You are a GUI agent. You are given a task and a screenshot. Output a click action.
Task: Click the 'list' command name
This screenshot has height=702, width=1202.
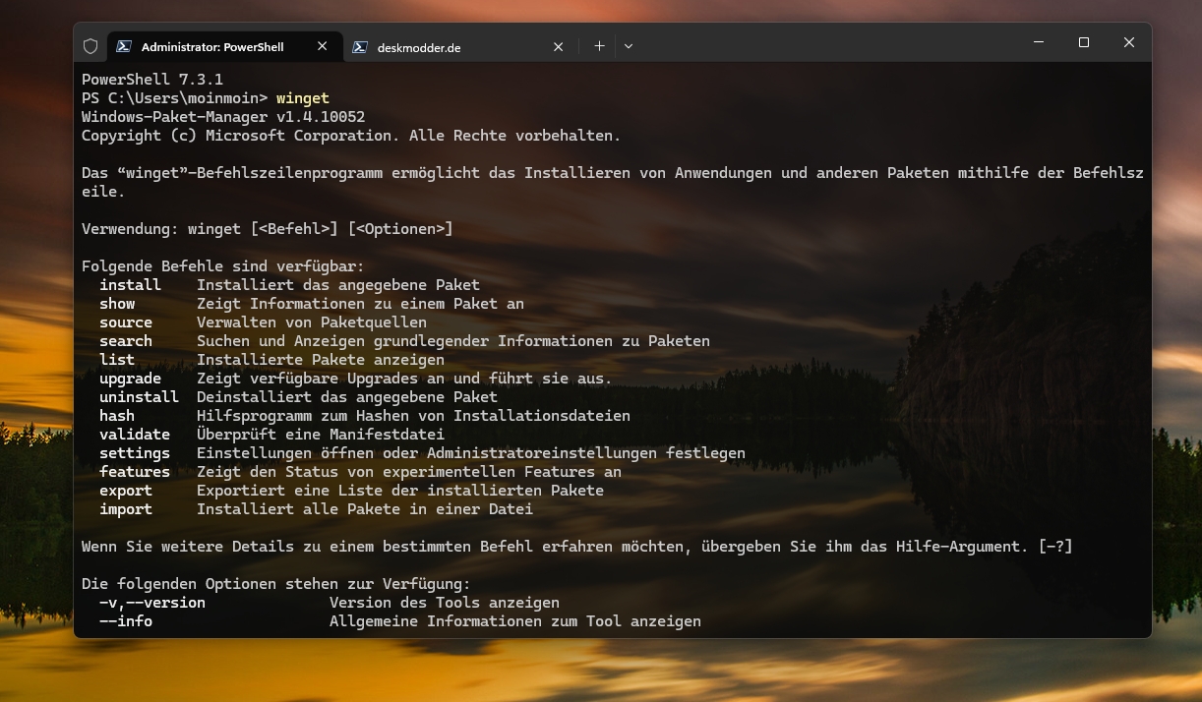pos(117,360)
